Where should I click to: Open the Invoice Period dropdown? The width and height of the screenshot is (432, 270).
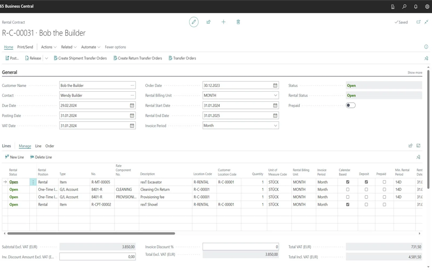[275, 126]
